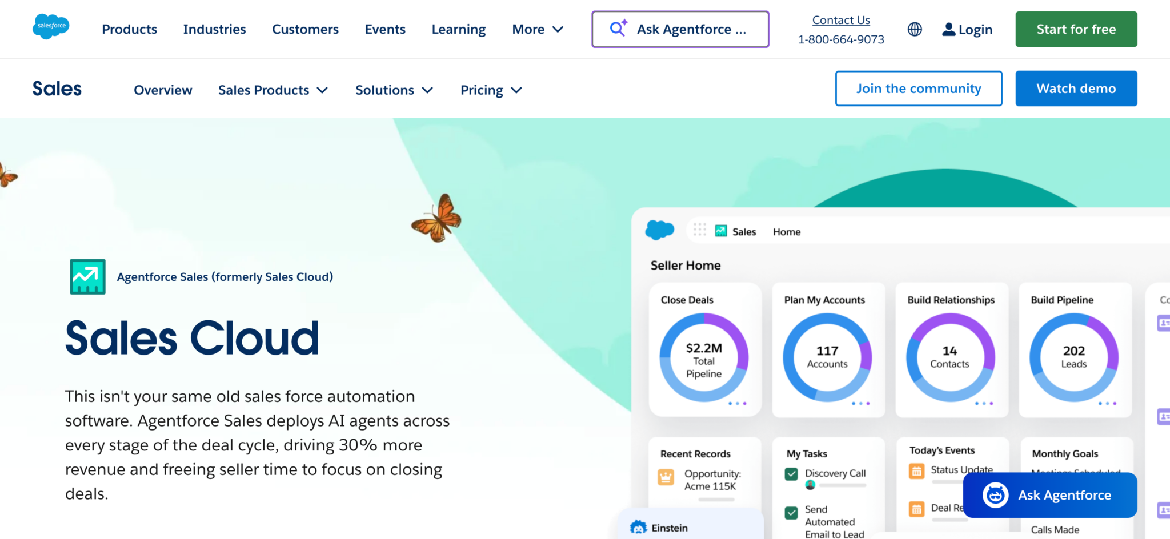
Task: Click the Login link text
Action: coord(975,30)
